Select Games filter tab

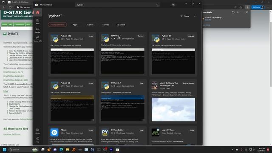[x=90, y=25]
